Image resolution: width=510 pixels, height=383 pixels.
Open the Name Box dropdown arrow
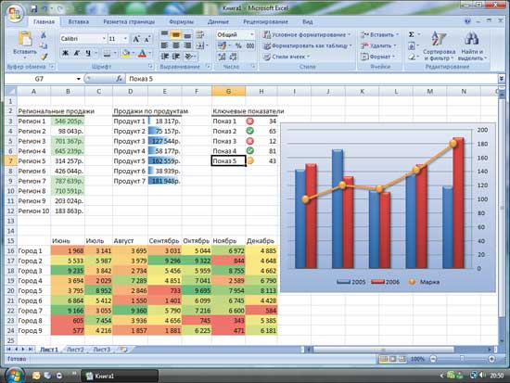[x=79, y=79]
